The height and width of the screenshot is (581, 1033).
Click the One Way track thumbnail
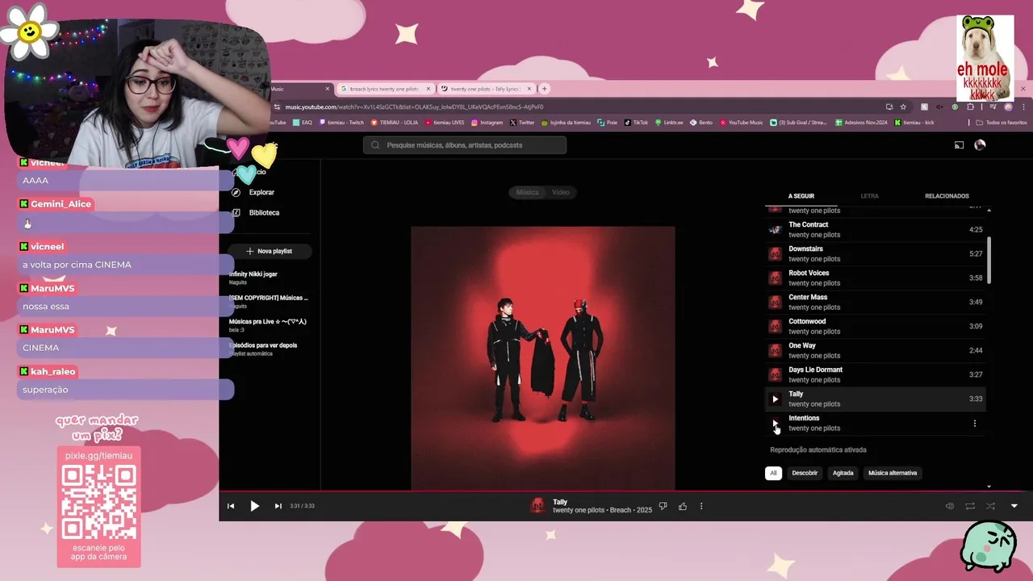775,350
